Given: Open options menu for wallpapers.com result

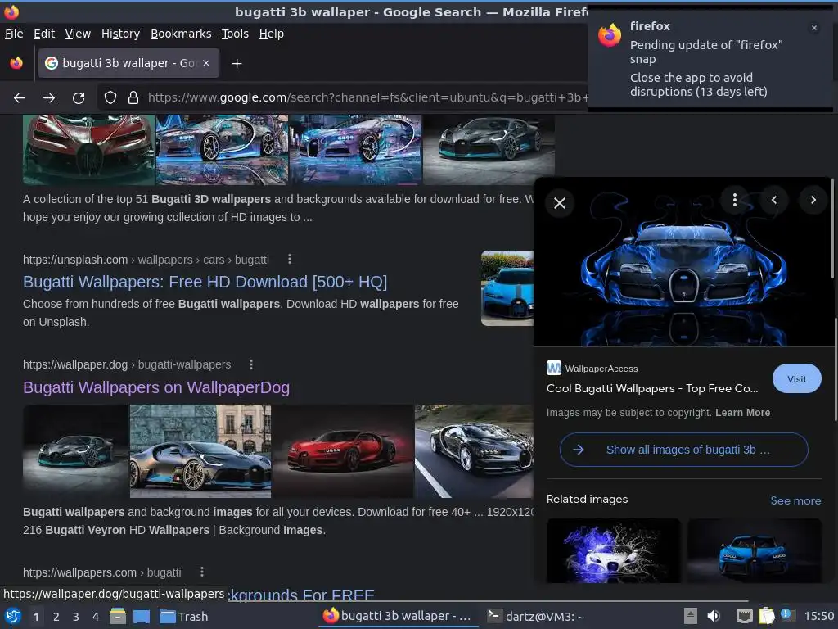Looking at the screenshot, I should [x=202, y=572].
